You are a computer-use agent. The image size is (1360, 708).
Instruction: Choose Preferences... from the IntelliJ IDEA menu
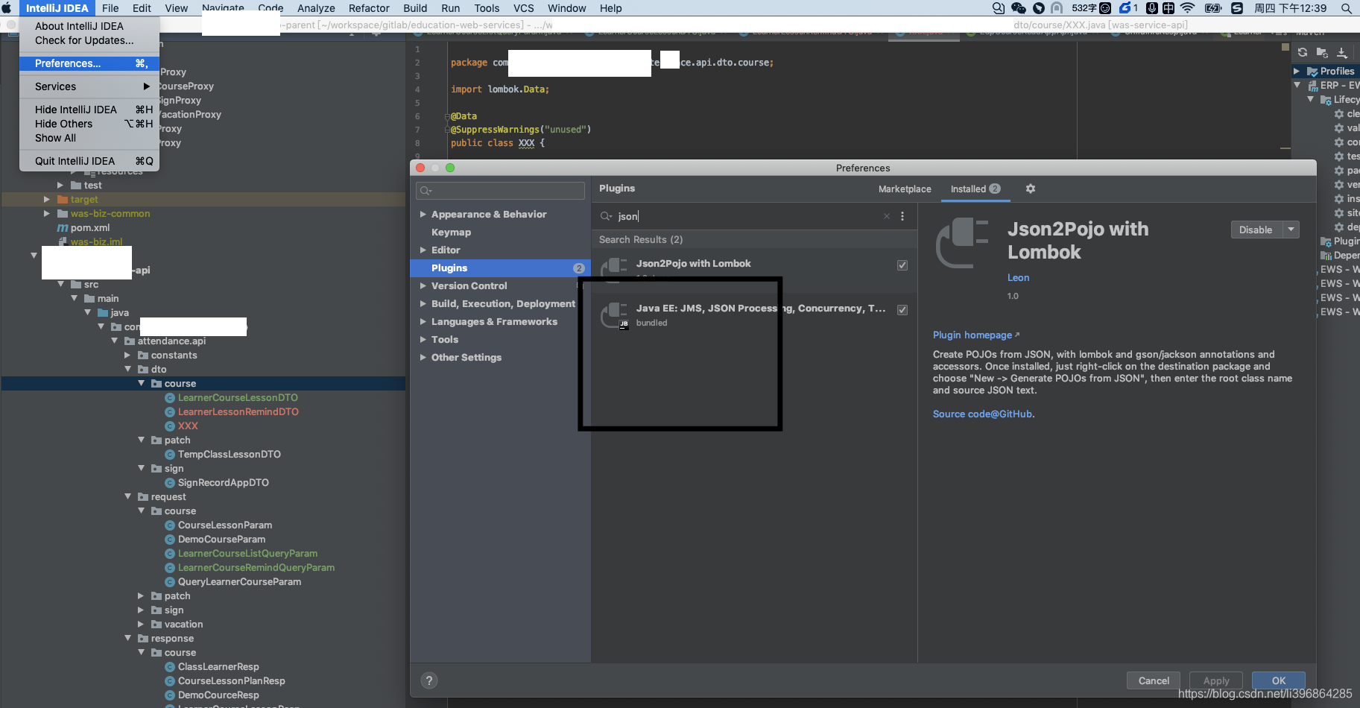89,63
